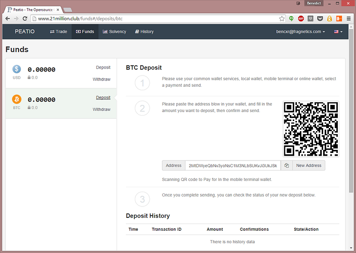The height and width of the screenshot is (253, 356).
Task: Click the orange B extension icon
Action: click(339, 19)
